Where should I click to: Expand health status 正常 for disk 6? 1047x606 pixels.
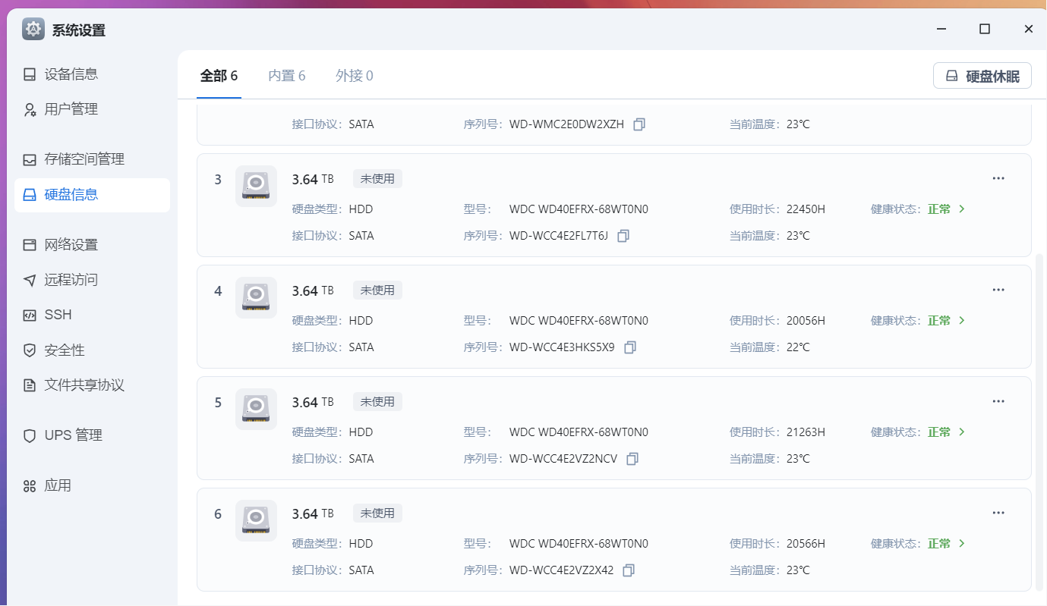tap(947, 544)
